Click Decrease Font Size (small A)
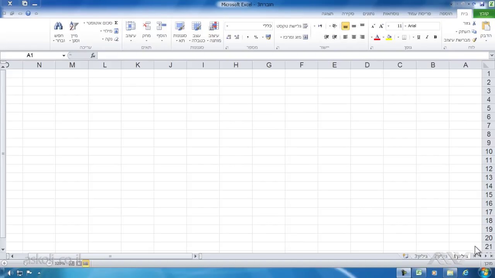Screen dimensions: 495x278 (x=373, y=26)
